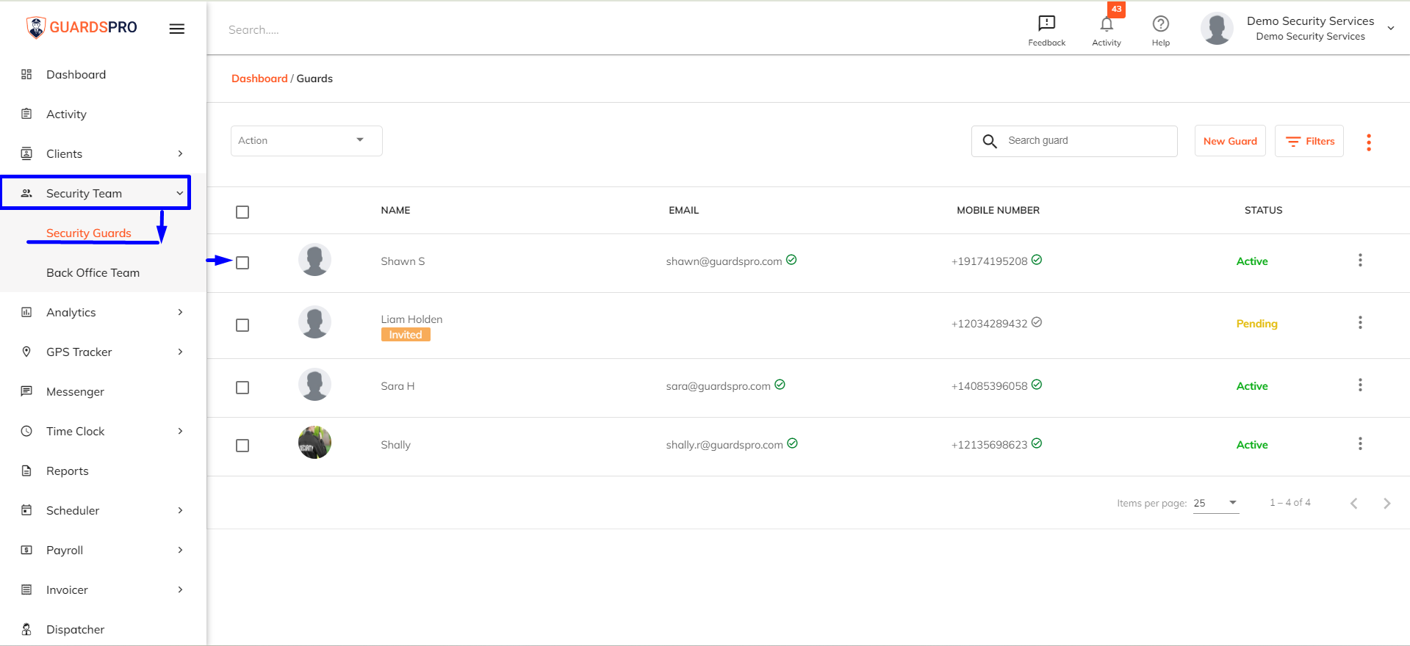1410x646 pixels.
Task: Open the Filters button
Action: point(1309,141)
